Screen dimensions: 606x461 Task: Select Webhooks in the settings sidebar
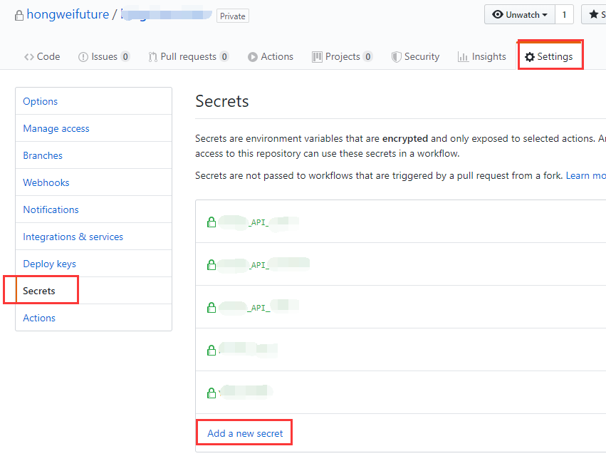46,182
